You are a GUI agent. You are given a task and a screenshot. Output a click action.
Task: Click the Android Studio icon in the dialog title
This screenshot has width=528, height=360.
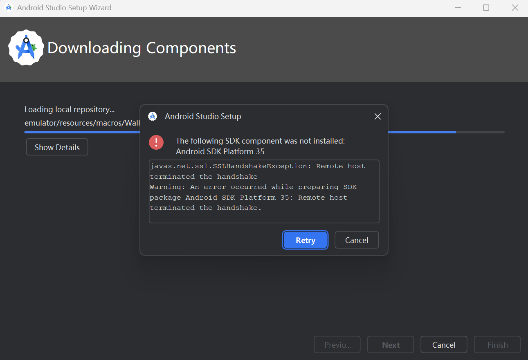(x=153, y=116)
